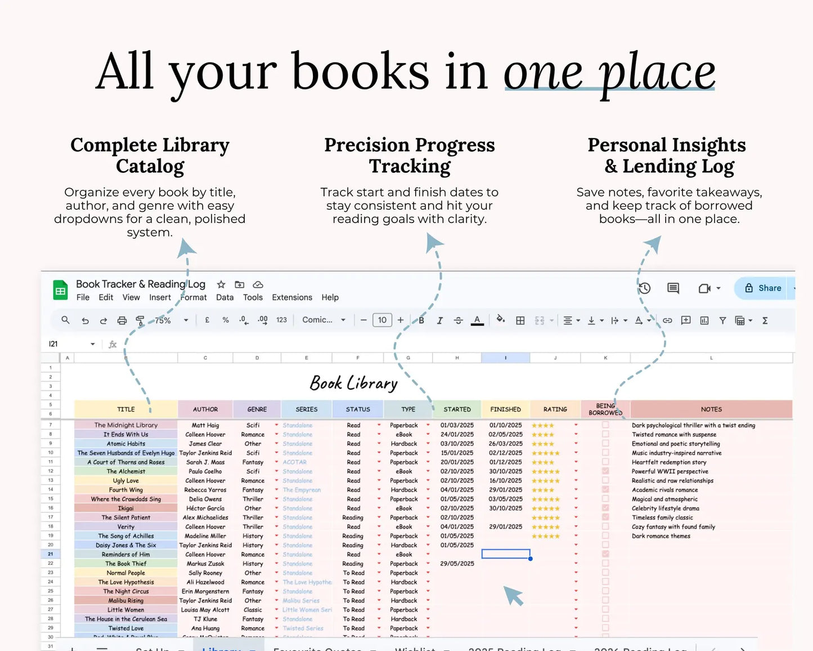813x651 pixels.
Task: Check the cloud save status icon
Action: pyautogui.click(x=258, y=284)
